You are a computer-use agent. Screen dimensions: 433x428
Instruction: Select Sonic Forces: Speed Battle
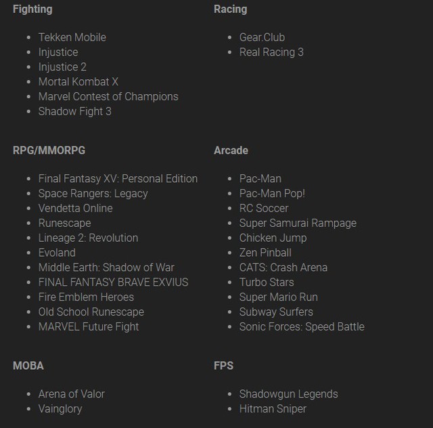[302, 327]
